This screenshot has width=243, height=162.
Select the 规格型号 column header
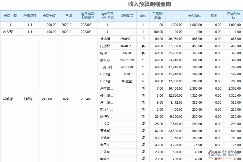(x=127, y=16)
